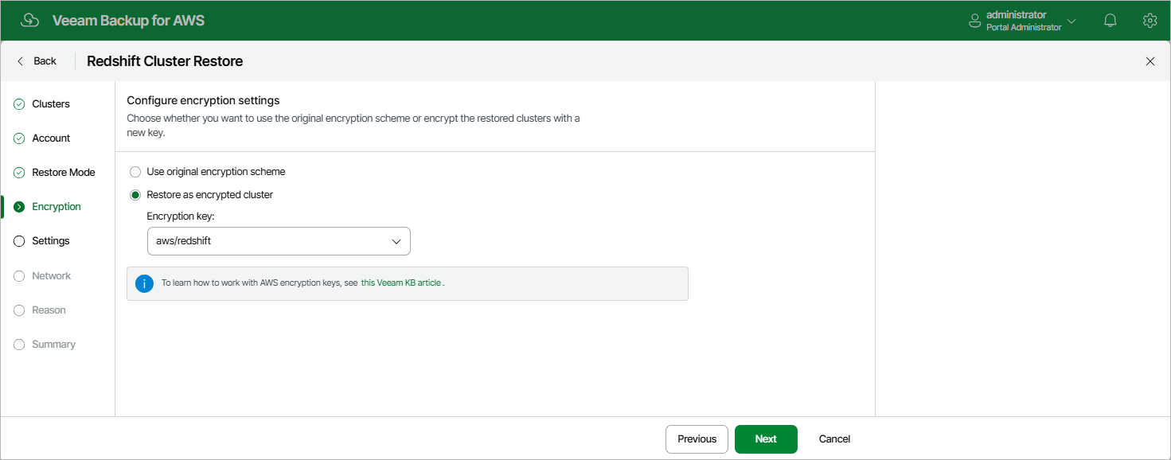Click the Portal Administrator role label
1171x460 pixels.
pos(1024,28)
